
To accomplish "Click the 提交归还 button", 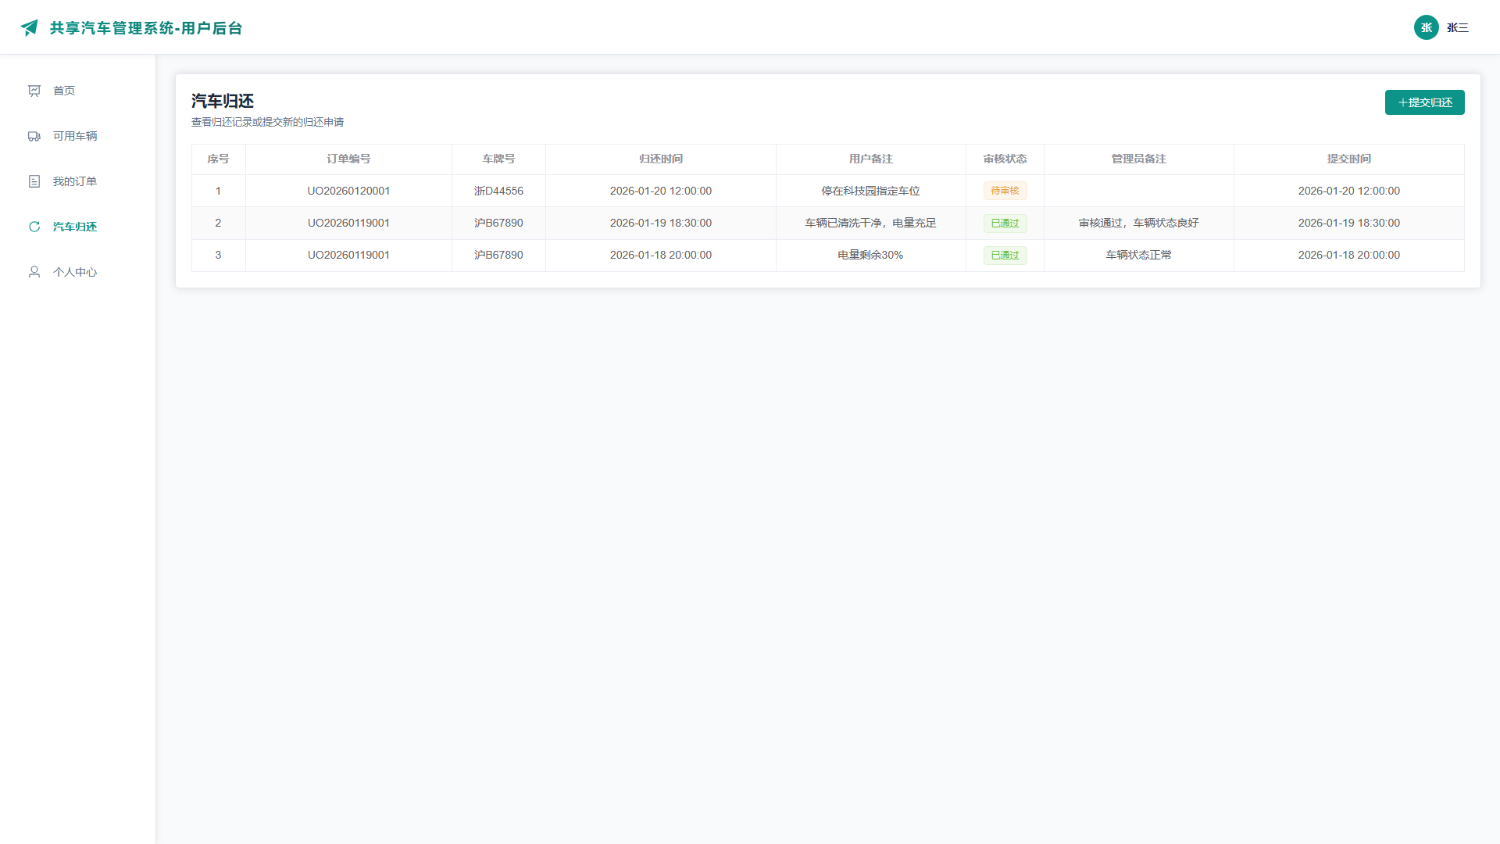I will pyautogui.click(x=1425, y=102).
